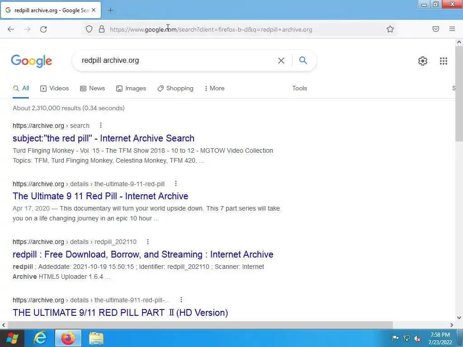Reload the current page
Image resolution: width=463 pixels, height=347 pixels.
coord(43,29)
